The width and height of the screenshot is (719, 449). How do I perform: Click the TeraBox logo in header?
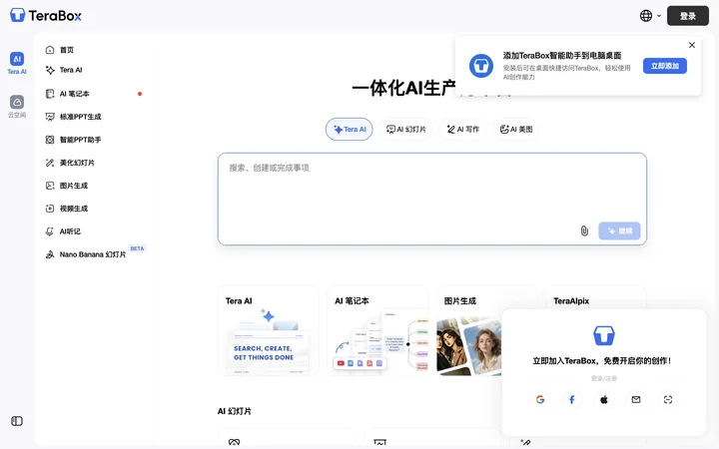45,16
